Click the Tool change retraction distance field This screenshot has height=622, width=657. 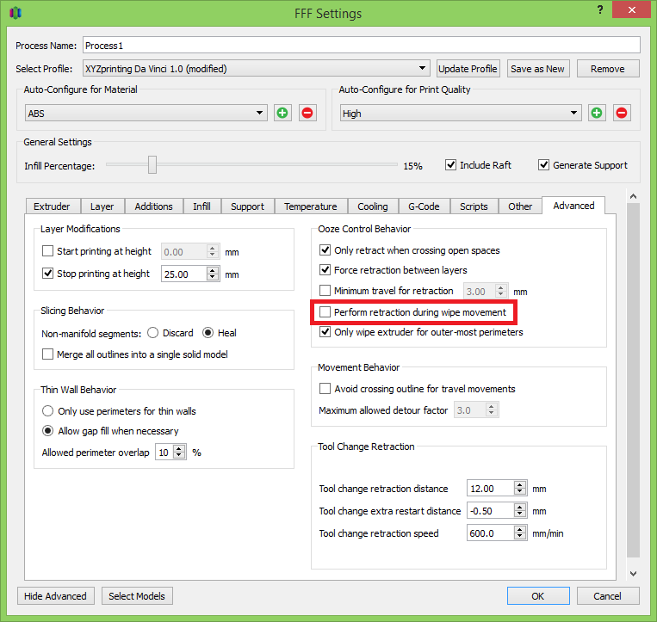click(x=491, y=489)
